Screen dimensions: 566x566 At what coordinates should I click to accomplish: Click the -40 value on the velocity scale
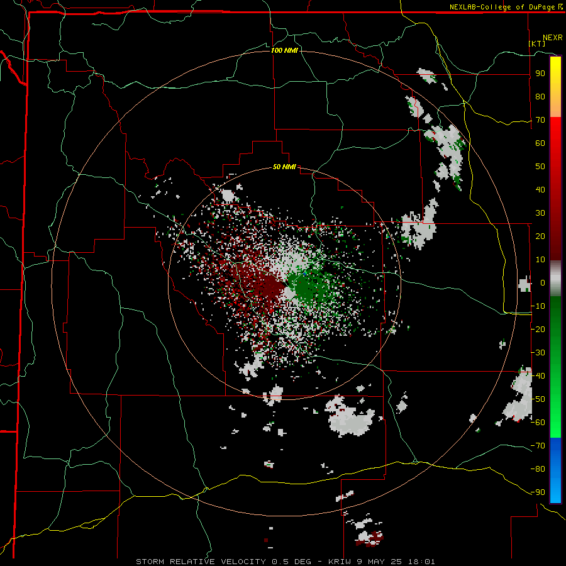pos(538,376)
